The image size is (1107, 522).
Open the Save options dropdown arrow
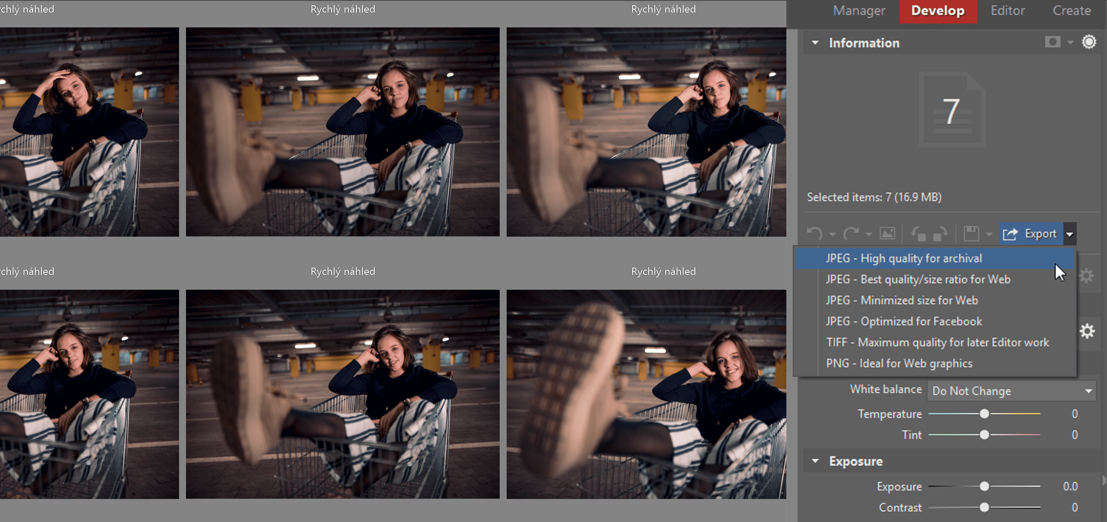click(x=989, y=234)
